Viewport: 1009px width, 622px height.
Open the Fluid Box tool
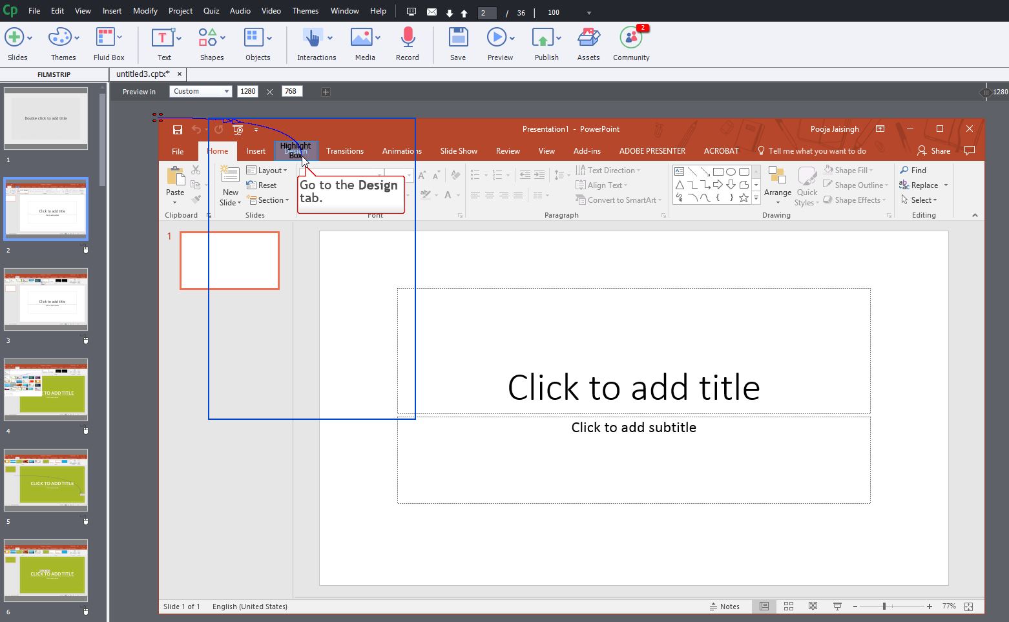coord(105,38)
